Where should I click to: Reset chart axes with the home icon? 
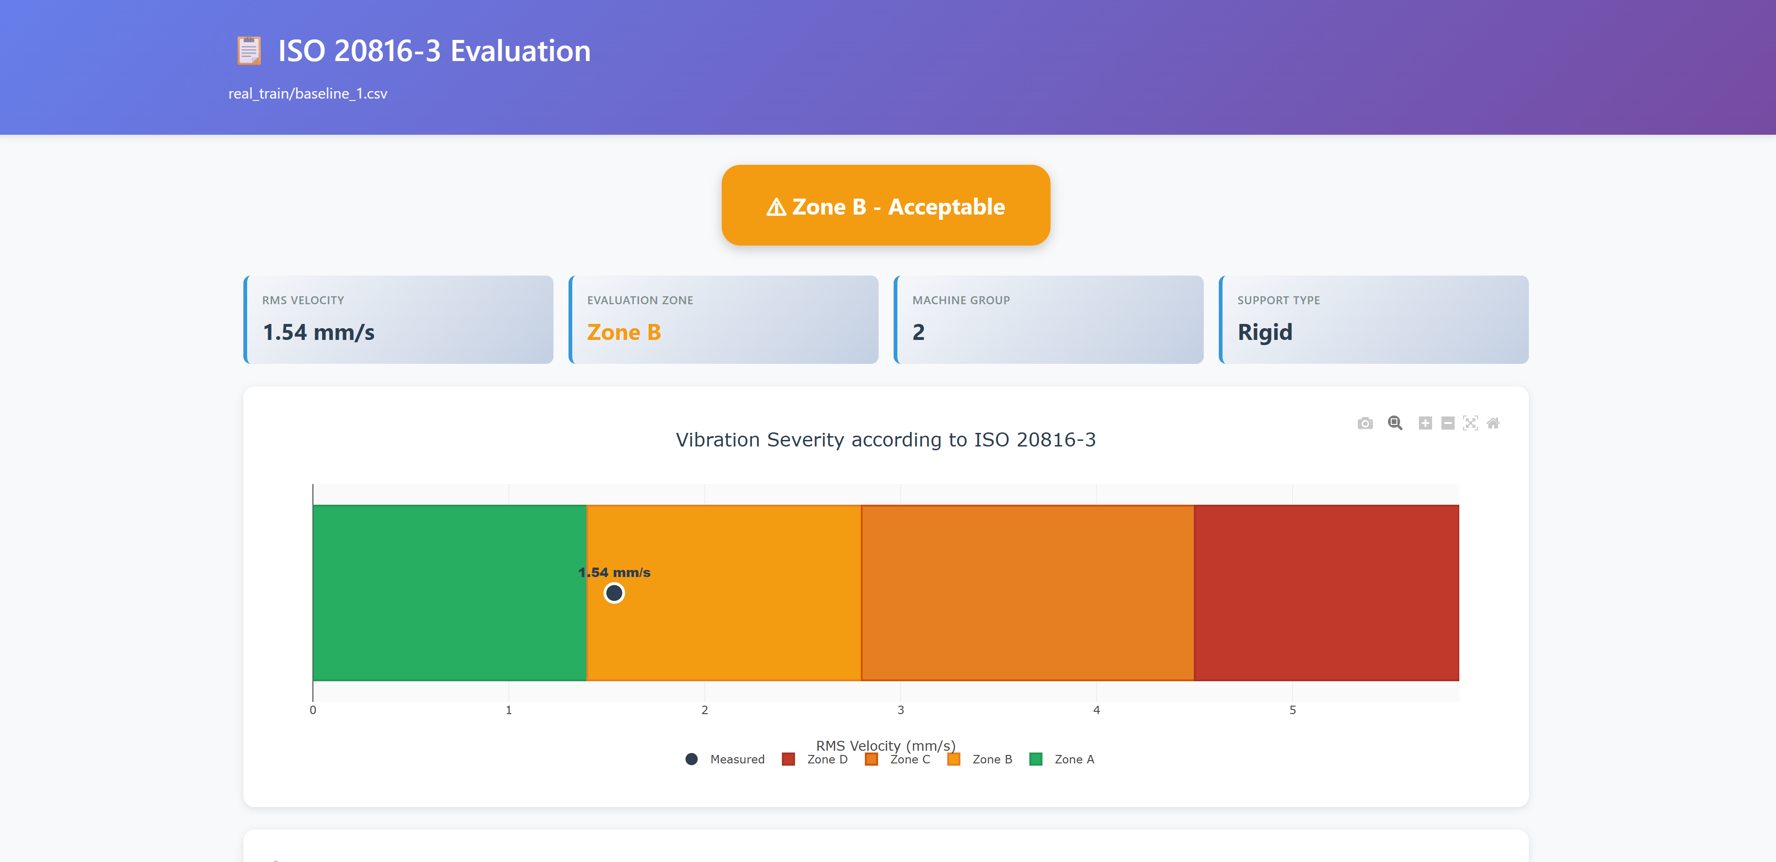(x=1493, y=423)
